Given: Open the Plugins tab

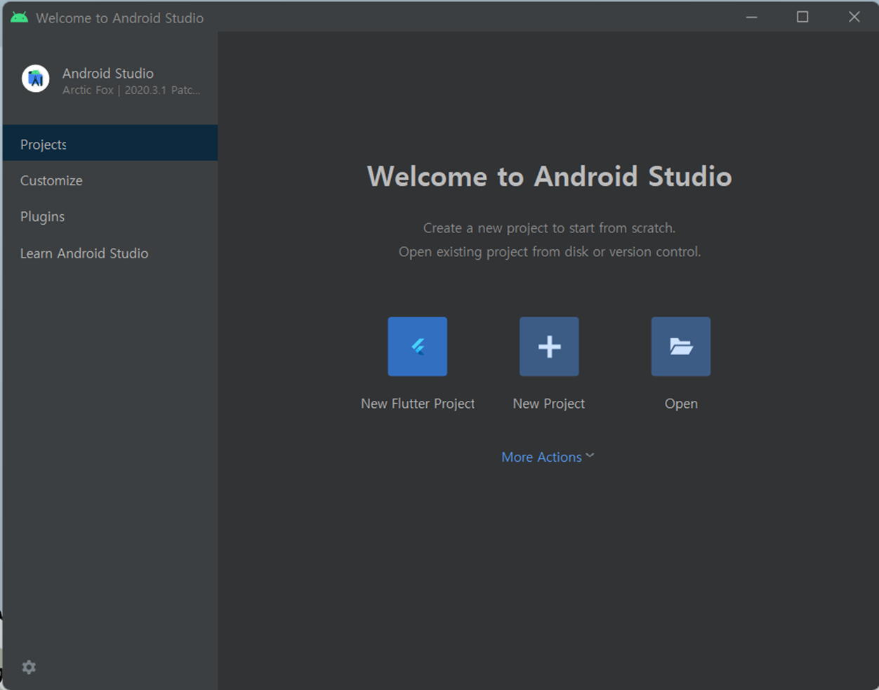Looking at the screenshot, I should point(110,217).
